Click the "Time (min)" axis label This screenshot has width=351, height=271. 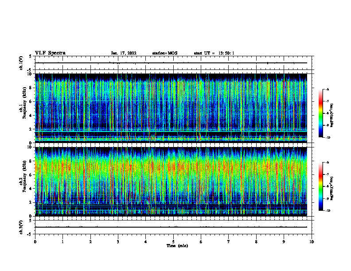click(x=177, y=246)
